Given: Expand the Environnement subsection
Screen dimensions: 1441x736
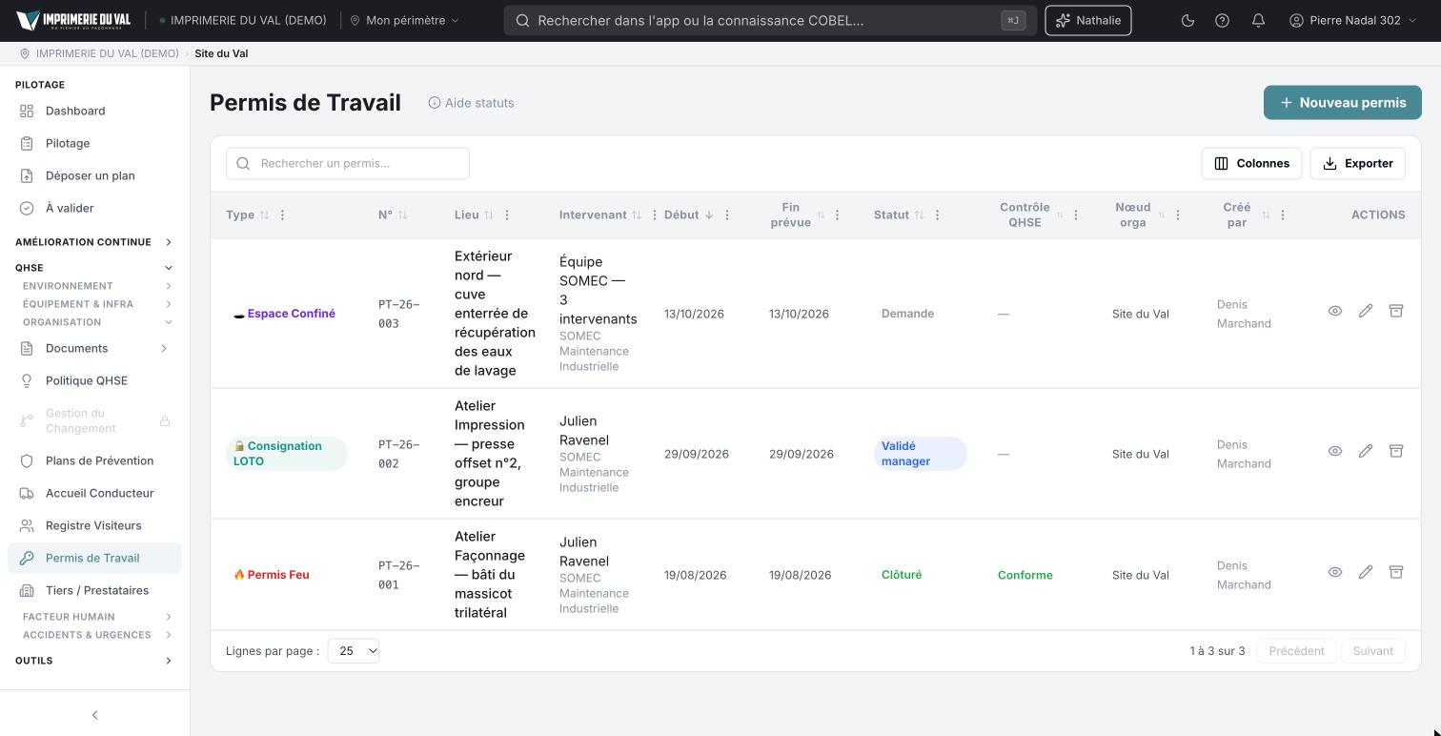Looking at the screenshot, I should [x=97, y=286].
